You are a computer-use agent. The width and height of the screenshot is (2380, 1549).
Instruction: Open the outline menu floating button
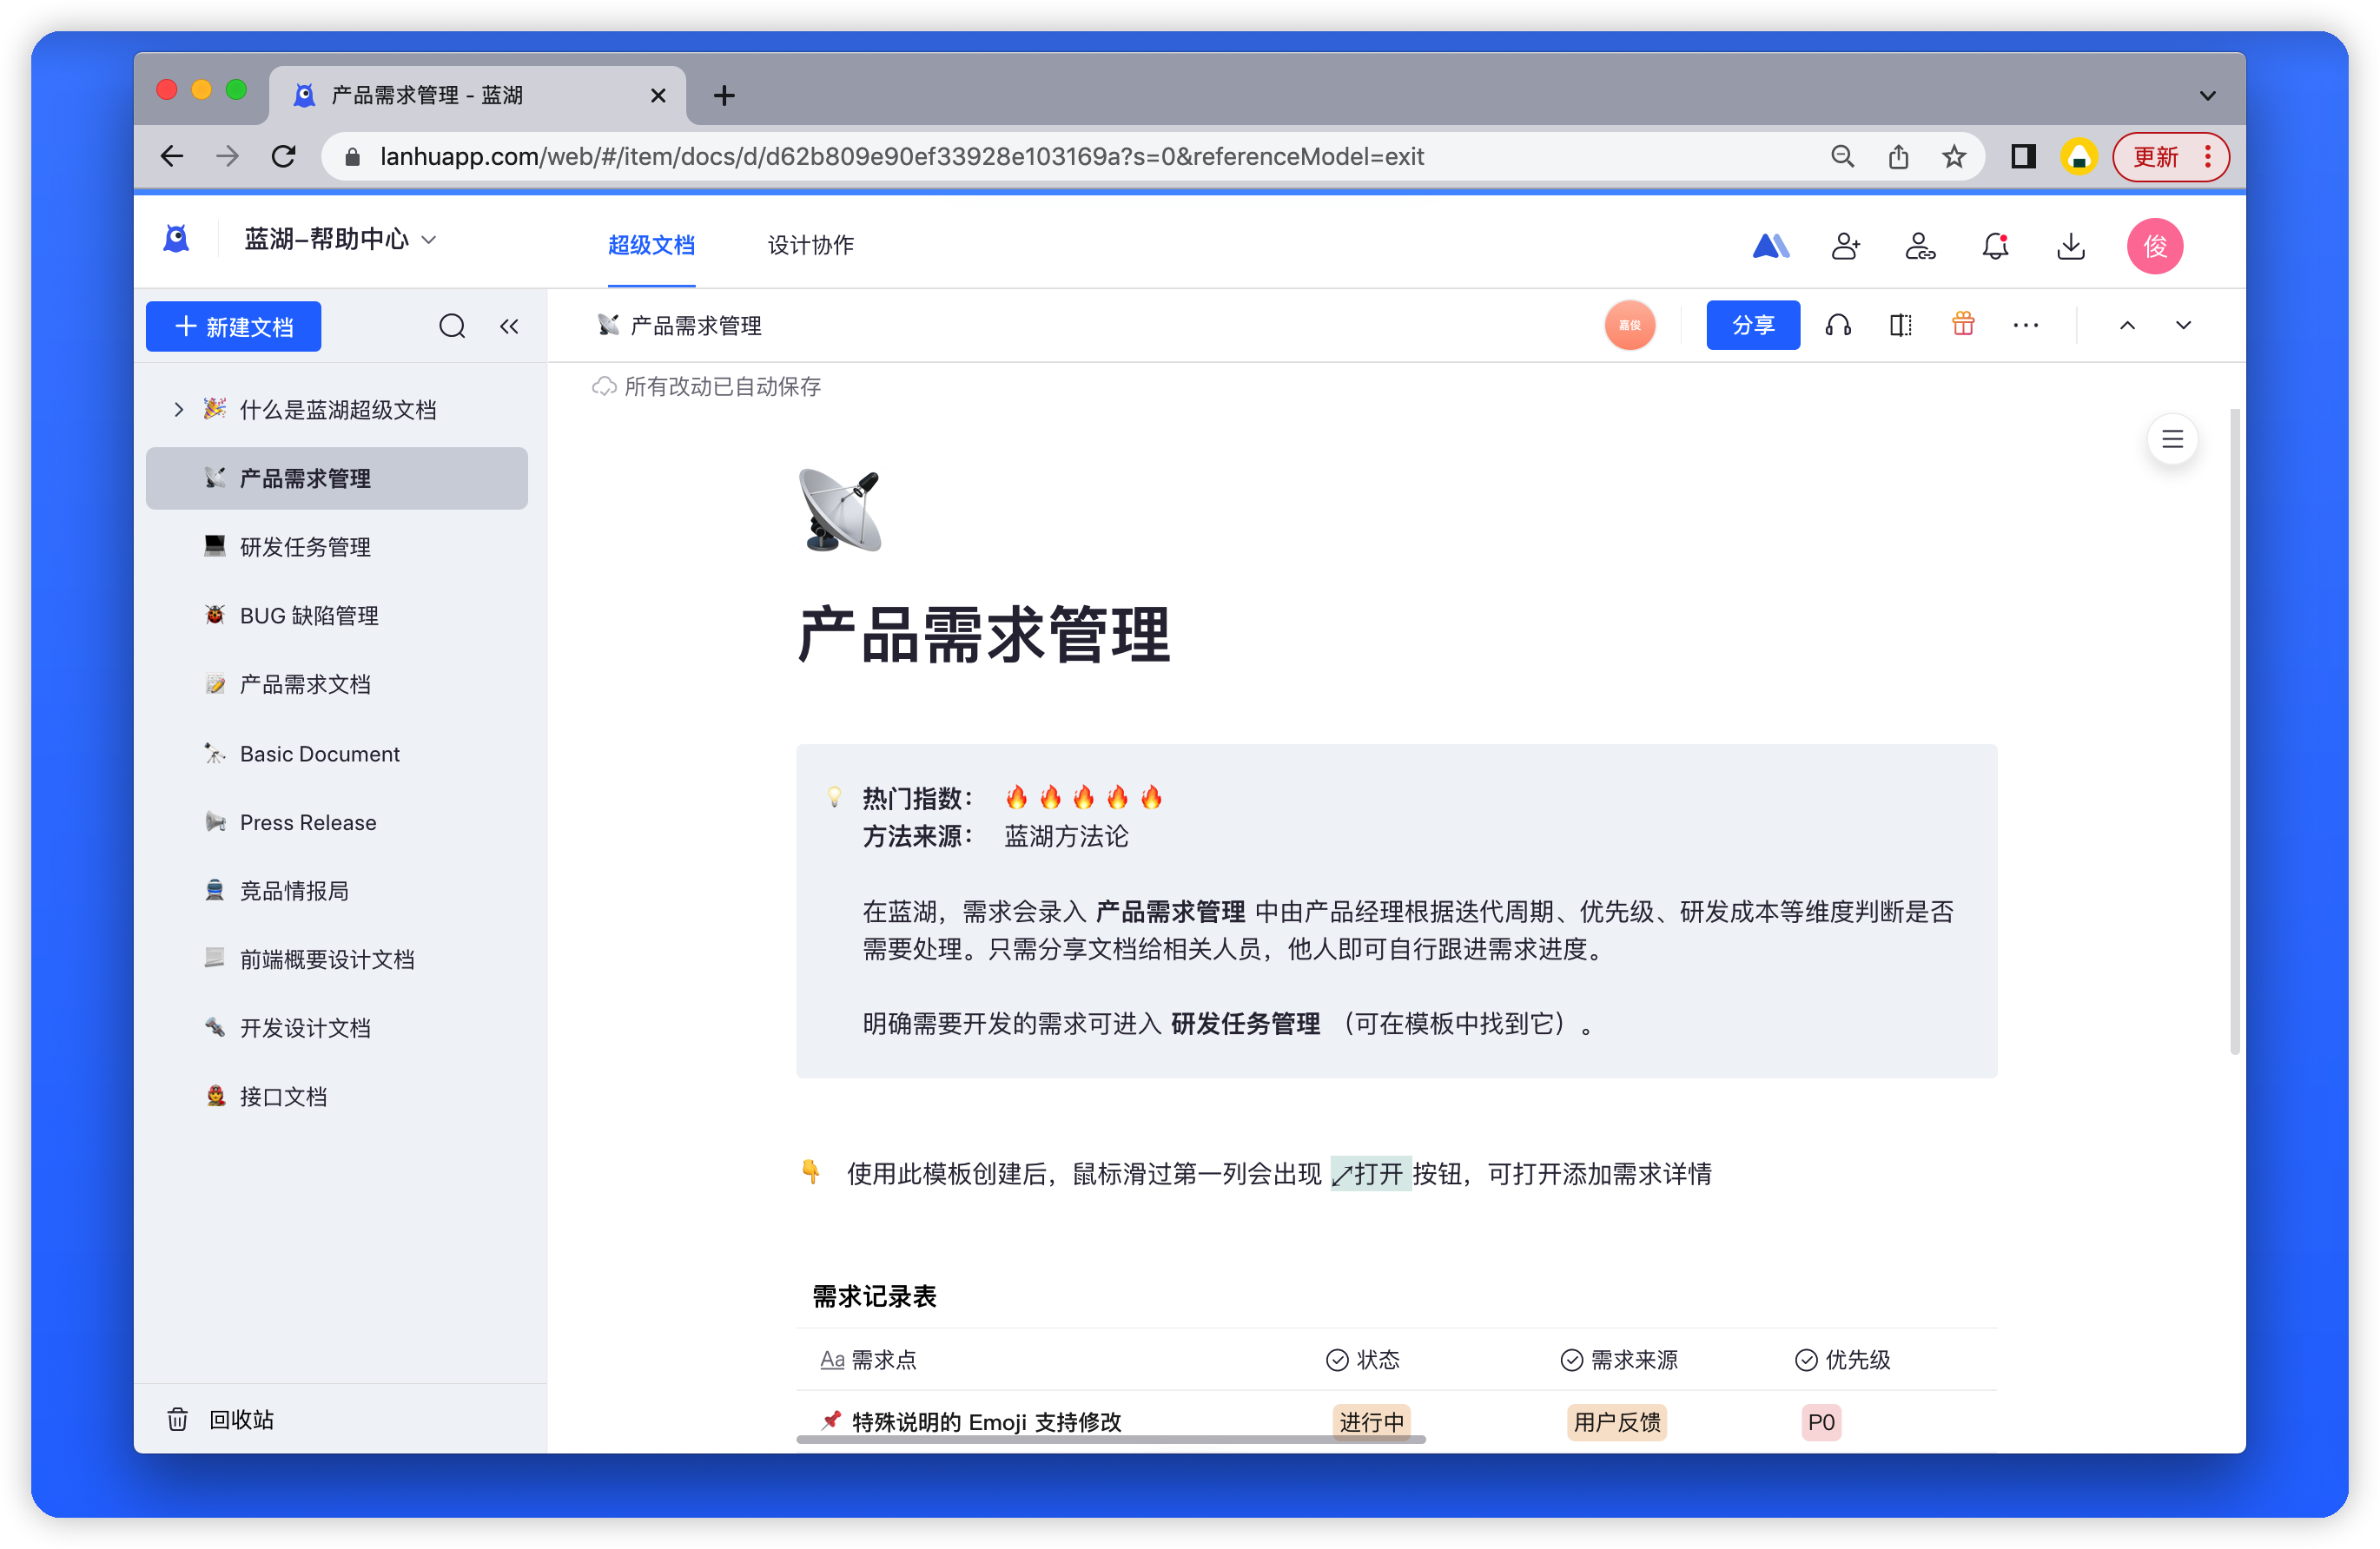tap(2172, 438)
